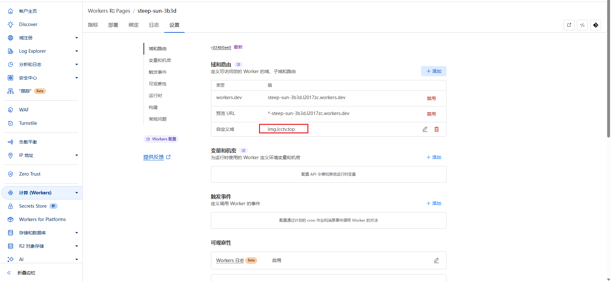Add a new domain or route
Image resolution: width=611 pixels, height=282 pixels.
(x=433, y=71)
